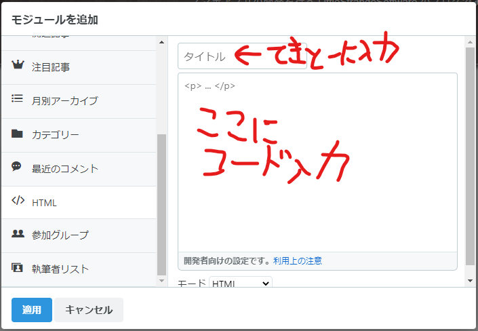Screen dimensions: 478x331
Task: Select the 月別アーカイブ module
Action: click(x=79, y=102)
